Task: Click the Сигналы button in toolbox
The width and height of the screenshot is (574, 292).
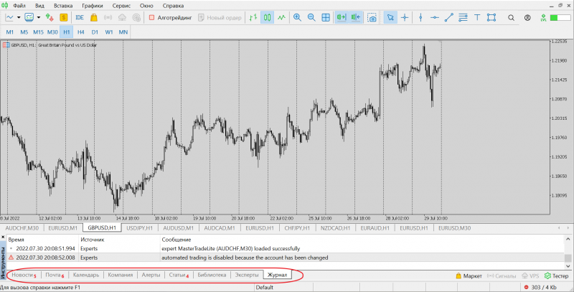Action: (x=502, y=276)
